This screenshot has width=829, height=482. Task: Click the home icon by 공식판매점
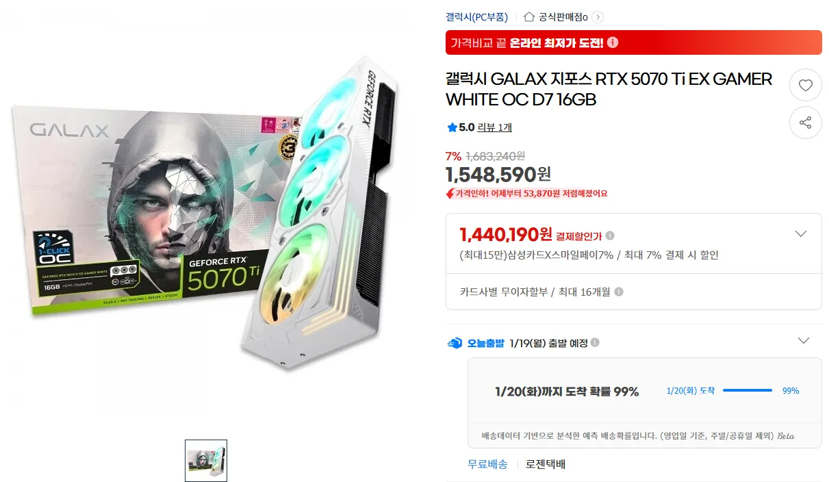pos(529,16)
